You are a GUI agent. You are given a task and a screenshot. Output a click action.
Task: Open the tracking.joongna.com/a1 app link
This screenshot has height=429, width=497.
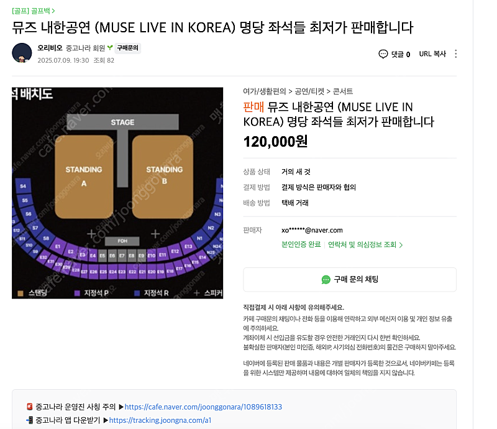coord(160,420)
